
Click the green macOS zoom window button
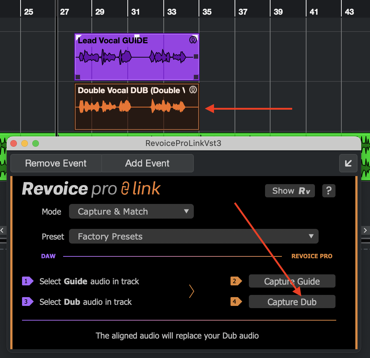(x=36, y=143)
